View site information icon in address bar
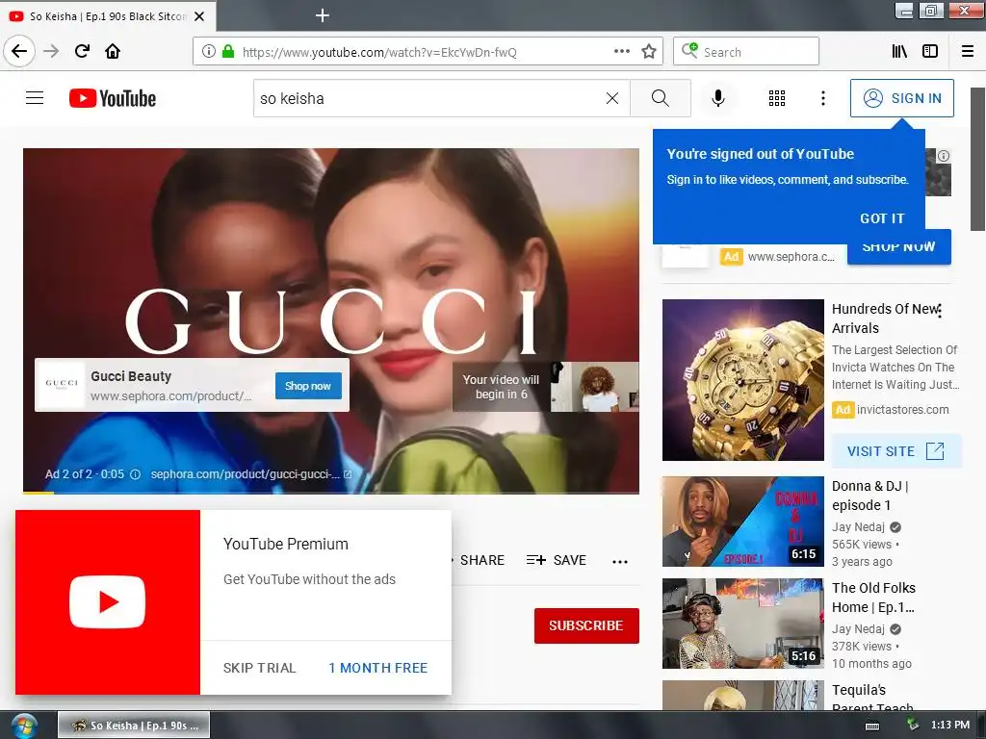Screen dimensions: 986x739 (x=209, y=52)
